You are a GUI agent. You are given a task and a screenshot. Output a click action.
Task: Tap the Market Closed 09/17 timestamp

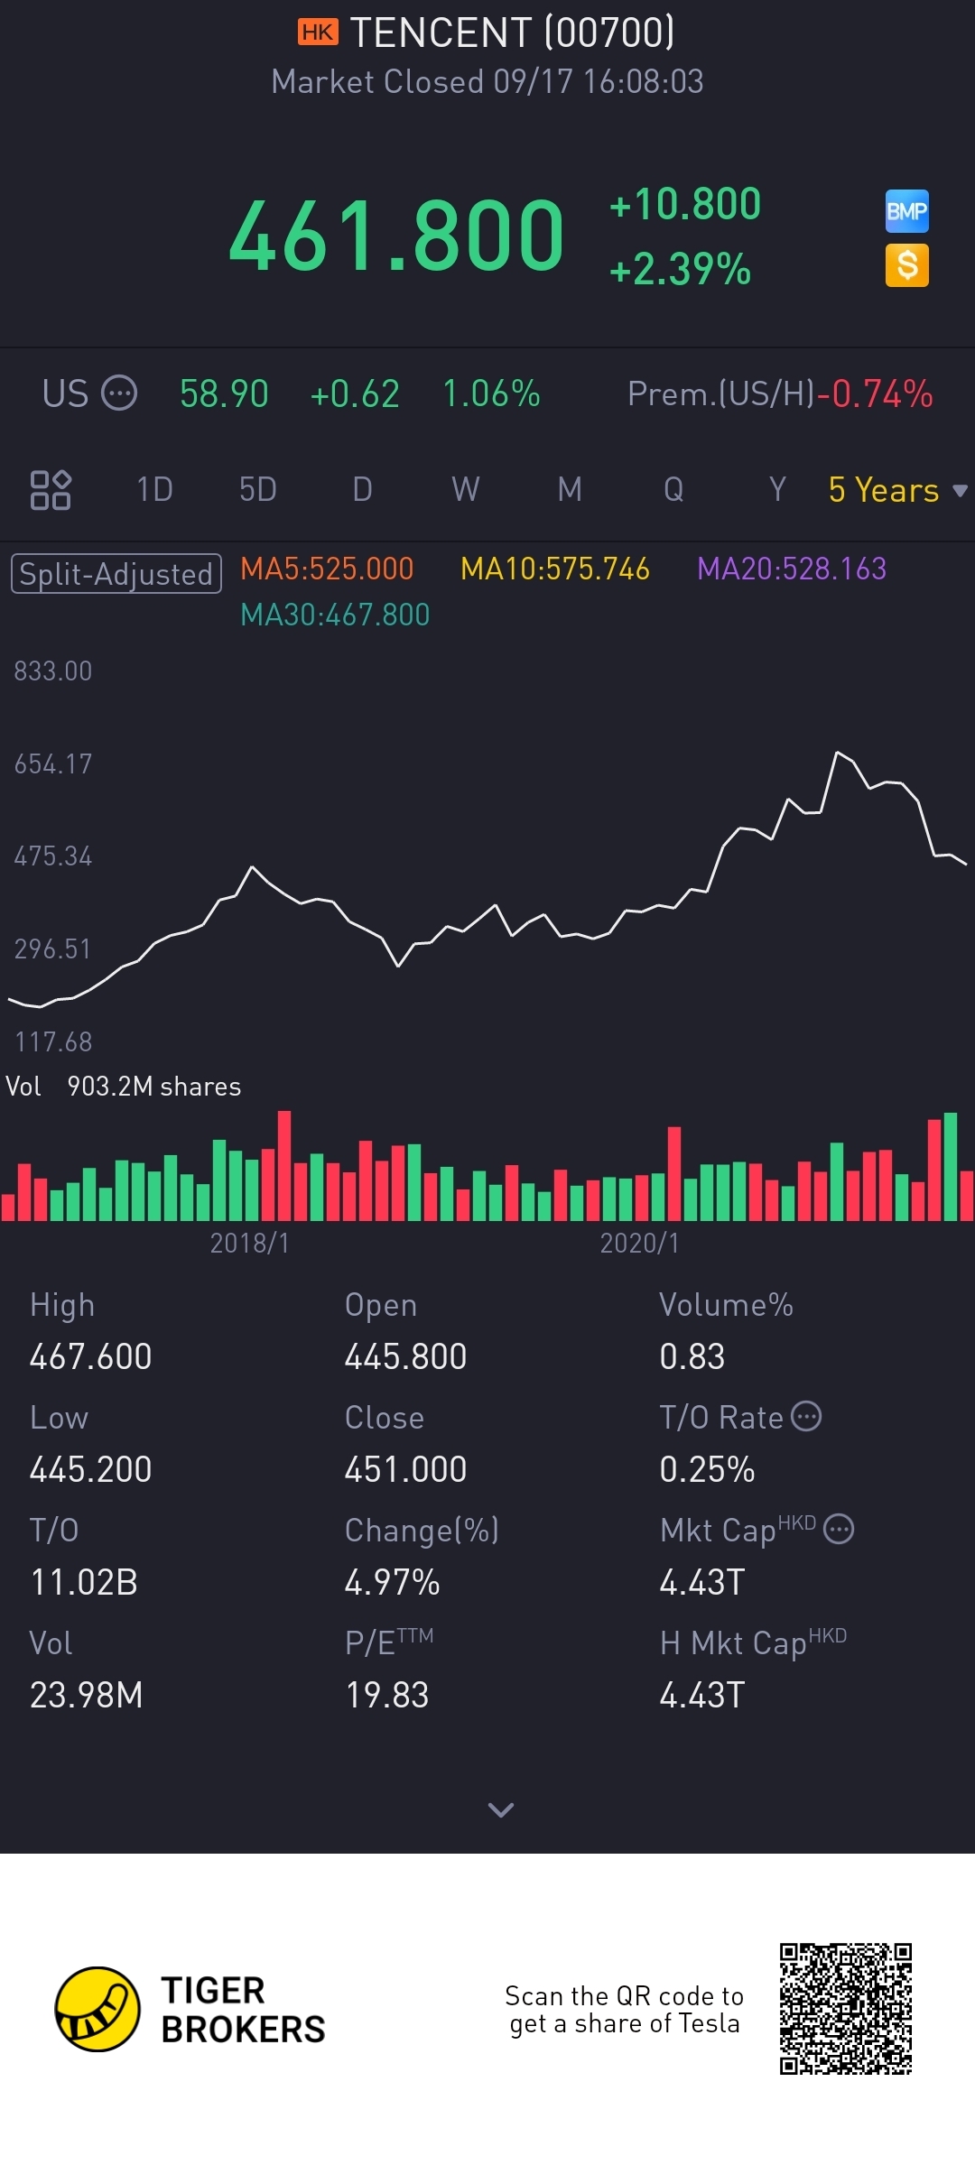(487, 81)
